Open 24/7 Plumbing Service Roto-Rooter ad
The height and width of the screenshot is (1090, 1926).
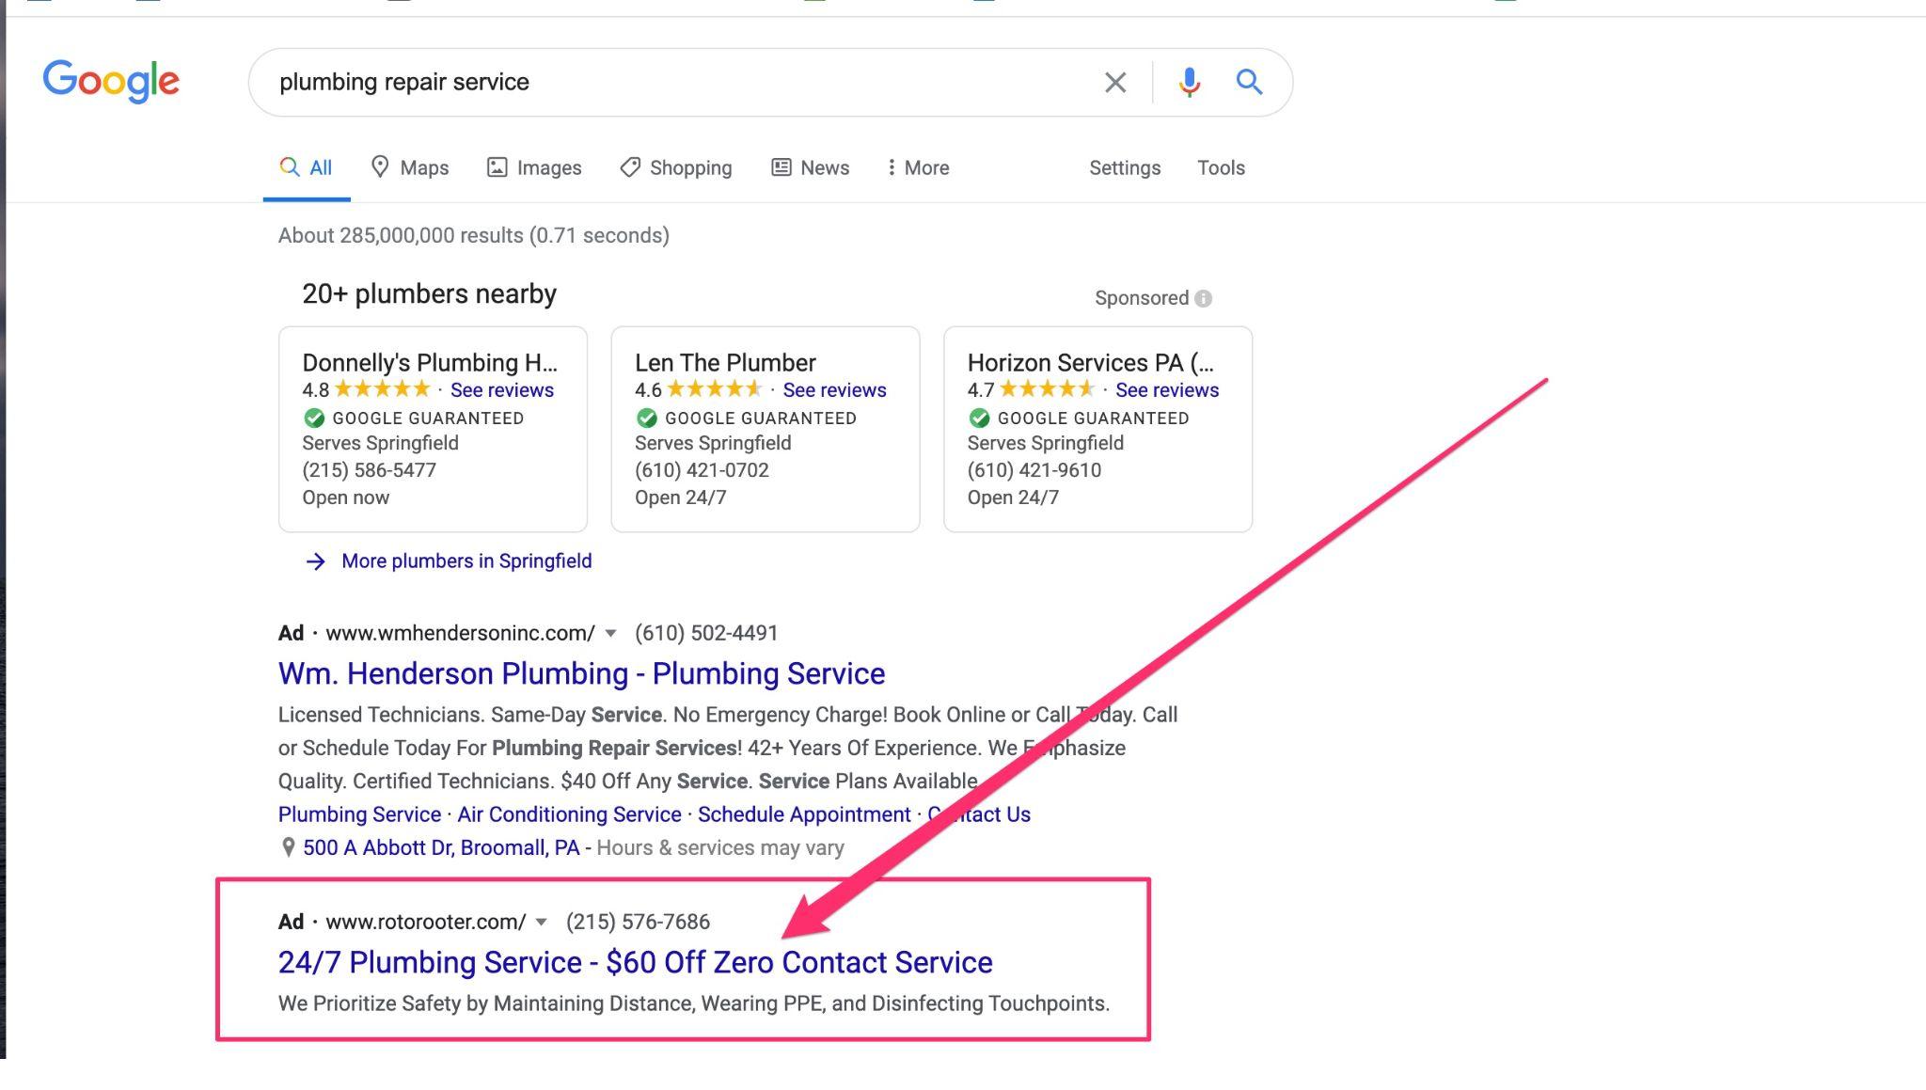(635, 962)
